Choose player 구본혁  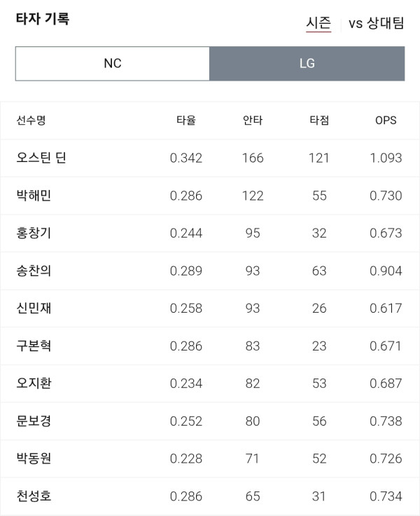click(34, 346)
